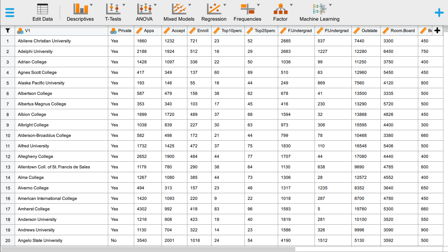
Task: Open the Mixed Models icon
Action: click(179, 9)
